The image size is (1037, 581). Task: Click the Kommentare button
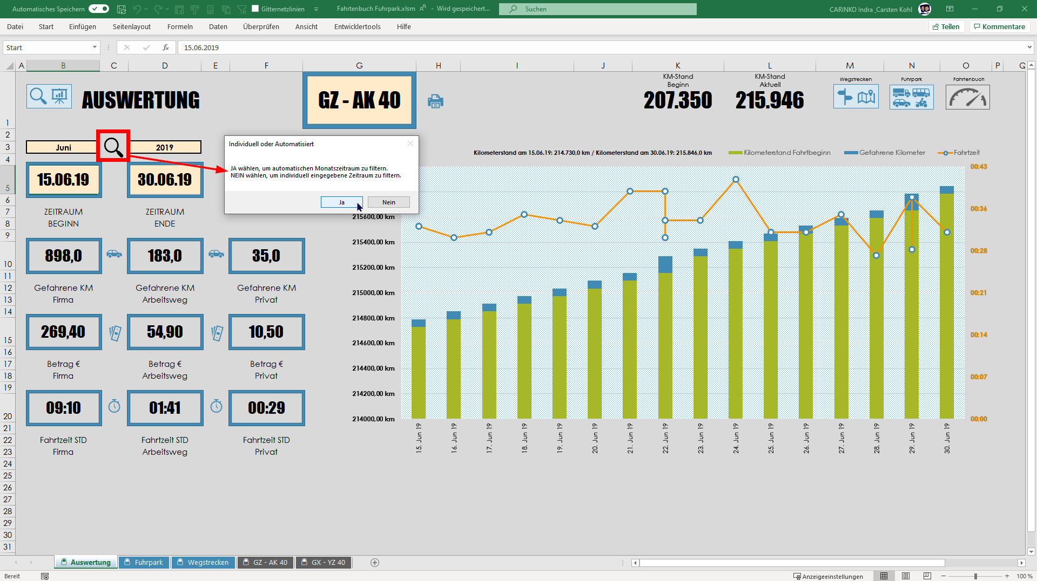pyautogui.click(x=999, y=26)
